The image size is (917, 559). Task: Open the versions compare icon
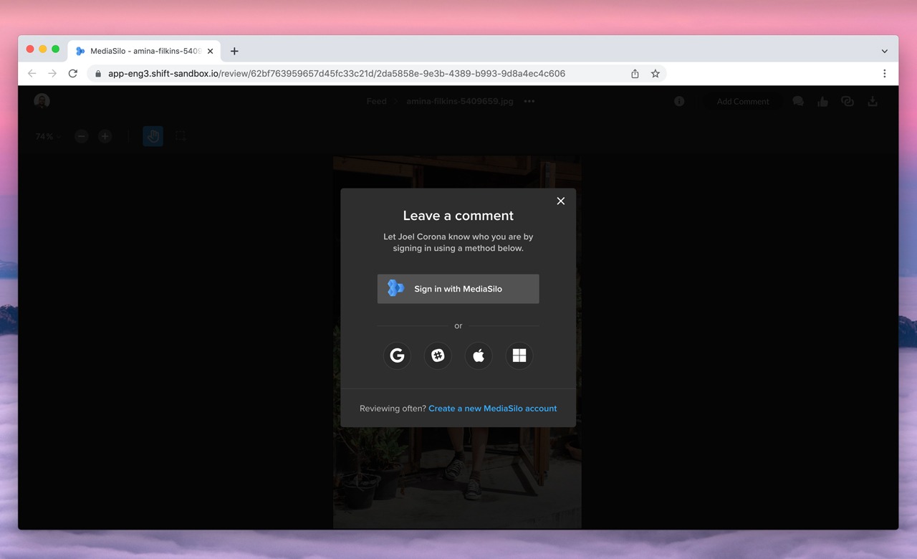(x=848, y=102)
